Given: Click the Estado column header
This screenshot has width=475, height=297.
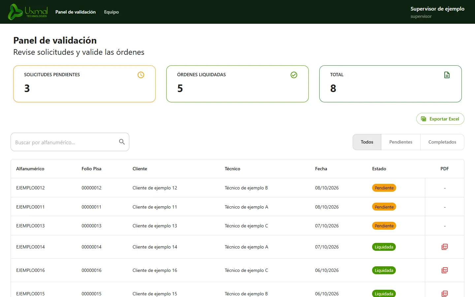Looking at the screenshot, I should pos(379,169).
